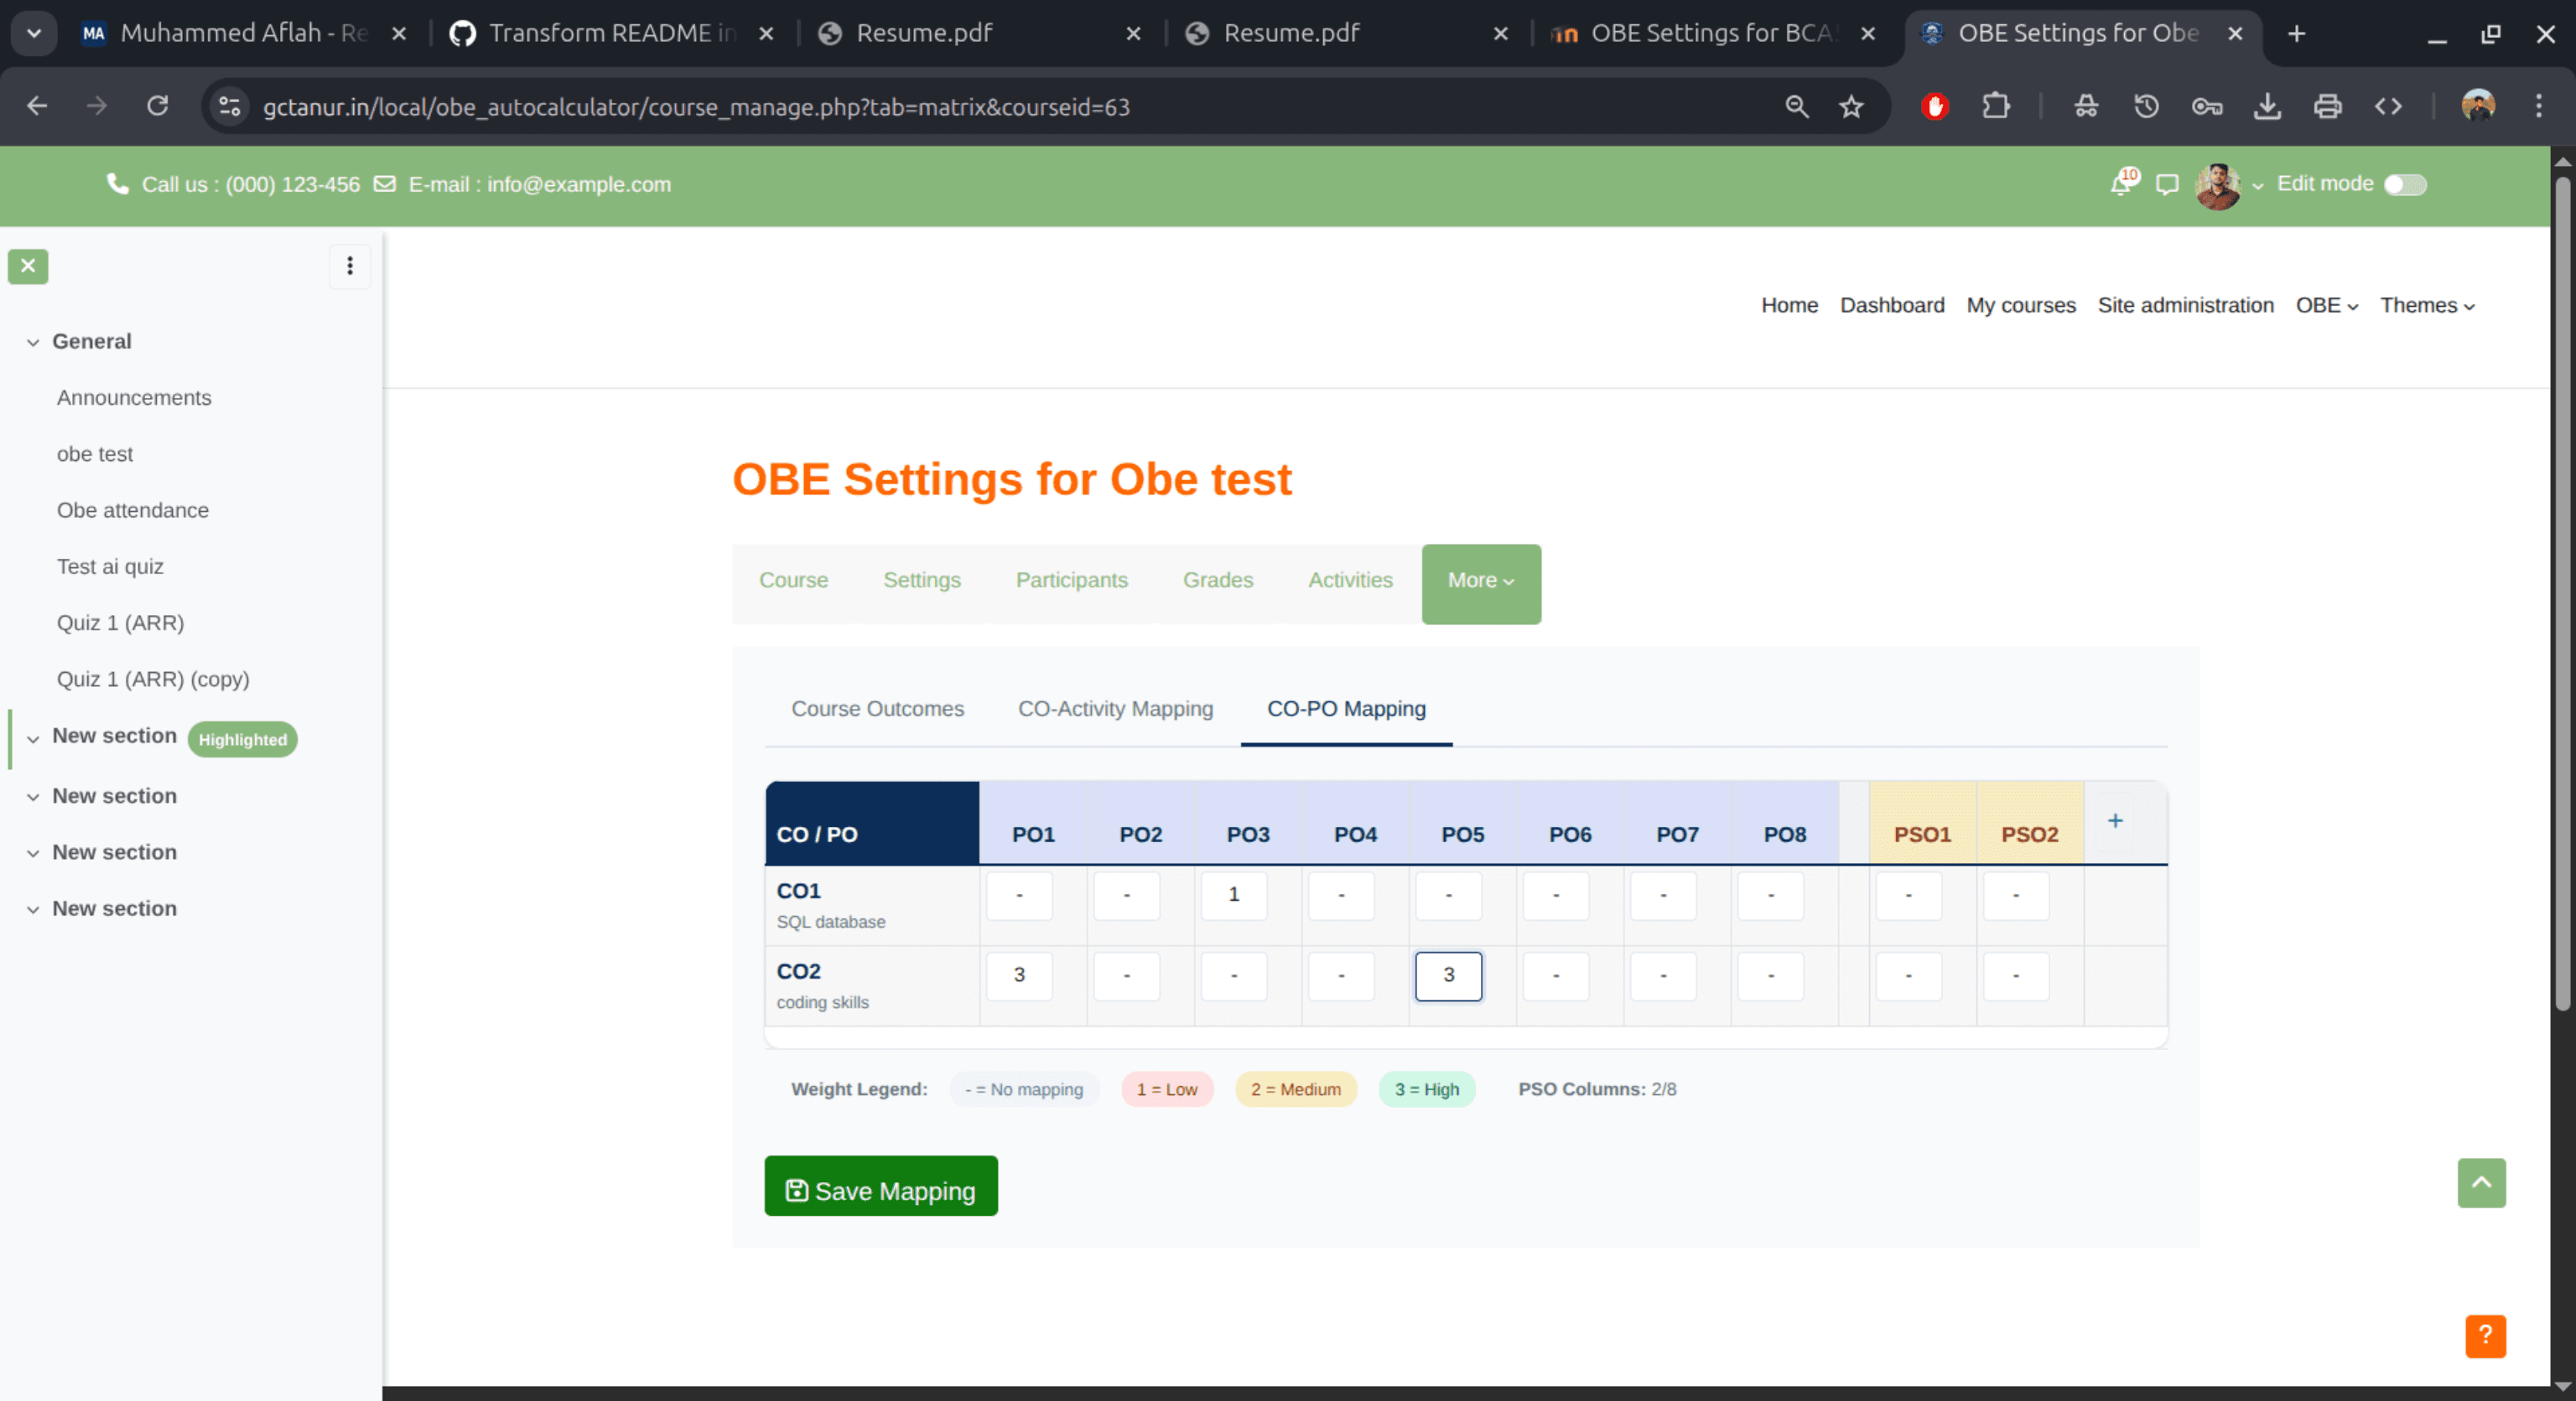
Task: Open the OBE dropdown in top navigation
Action: pyautogui.click(x=2326, y=306)
